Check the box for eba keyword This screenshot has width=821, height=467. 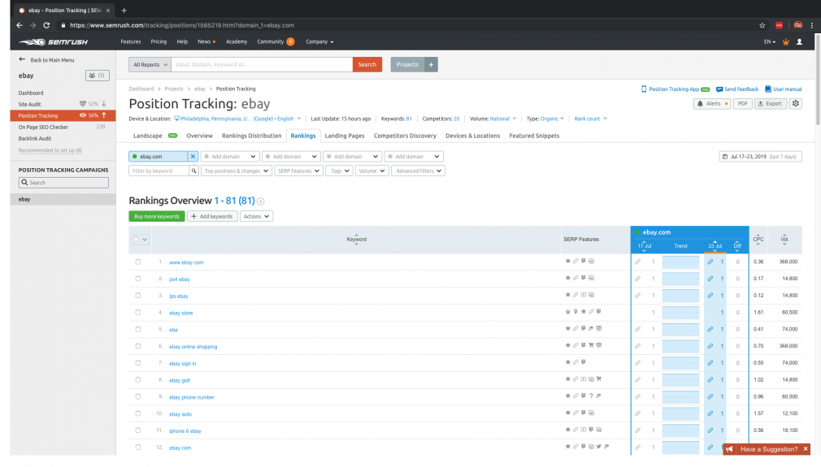[x=138, y=330]
